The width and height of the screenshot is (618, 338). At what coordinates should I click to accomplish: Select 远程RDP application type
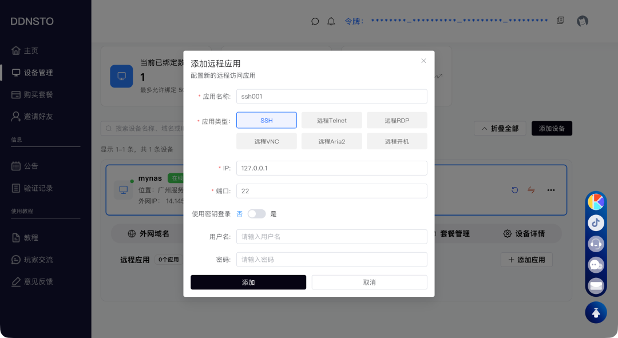[x=397, y=120]
